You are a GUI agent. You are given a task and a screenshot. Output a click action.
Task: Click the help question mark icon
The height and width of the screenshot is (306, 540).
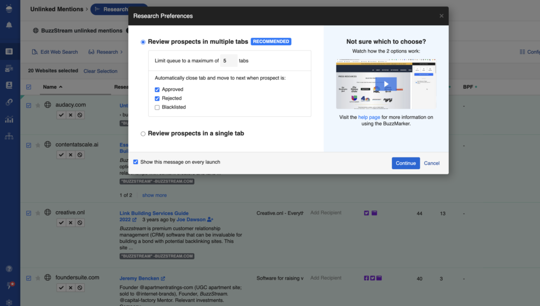tap(8, 268)
